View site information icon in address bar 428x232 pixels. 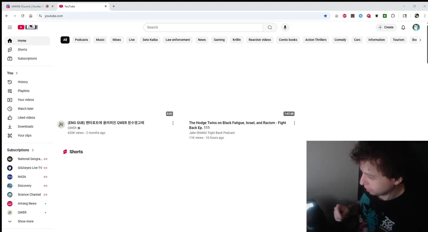click(x=40, y=16)
